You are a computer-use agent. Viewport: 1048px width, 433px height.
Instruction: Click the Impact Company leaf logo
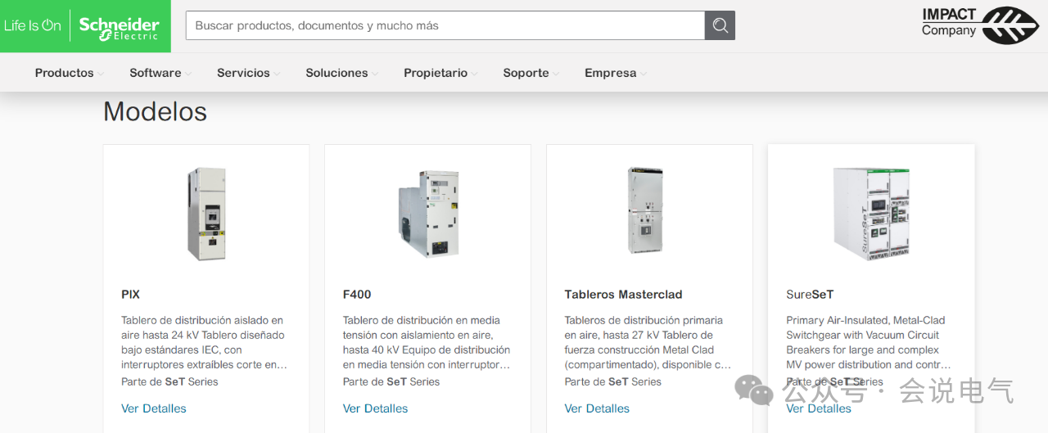point(1010,25)
